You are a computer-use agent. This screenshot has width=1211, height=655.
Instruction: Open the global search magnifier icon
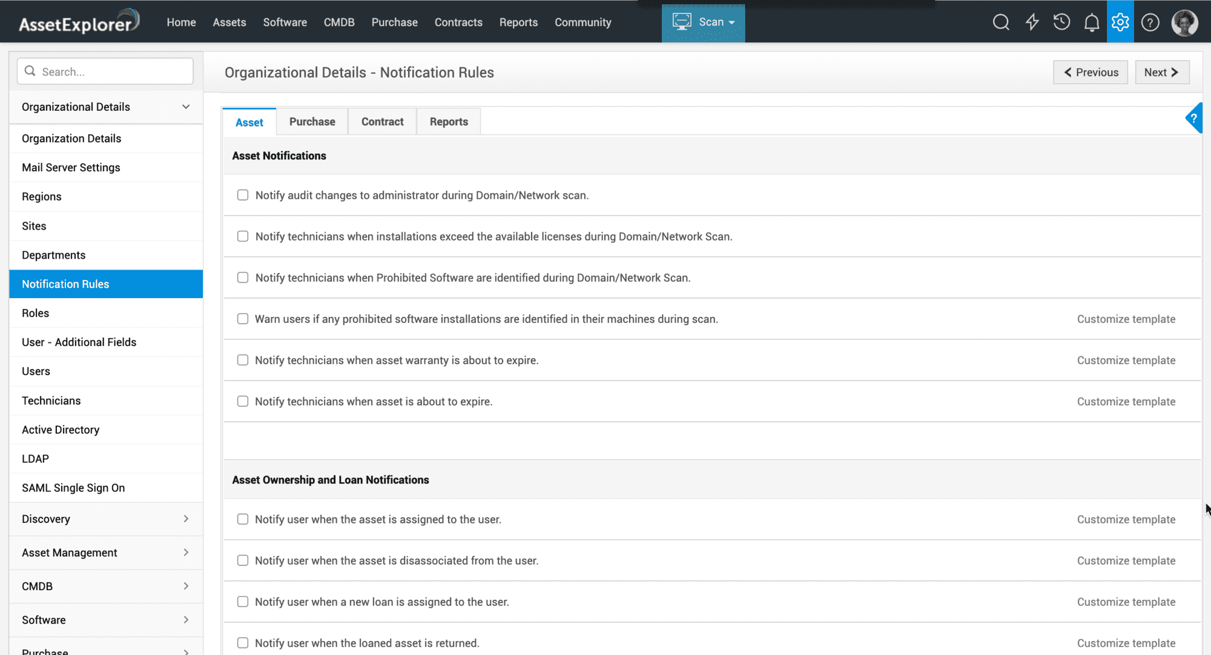[1001, 22]
